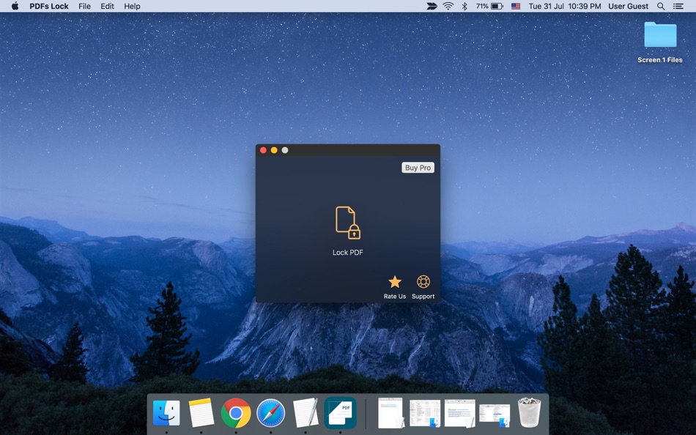Click the Wi-Fi status icon

point(448,6)
